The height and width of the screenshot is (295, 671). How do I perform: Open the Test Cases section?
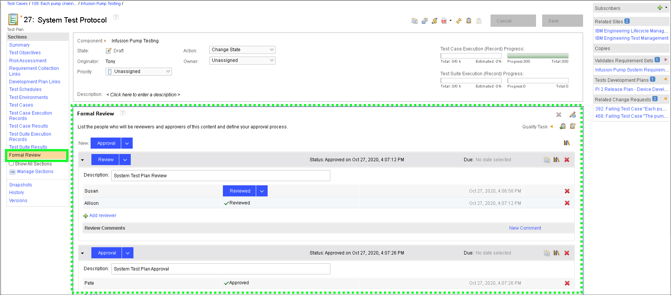[x=21, y=105]
